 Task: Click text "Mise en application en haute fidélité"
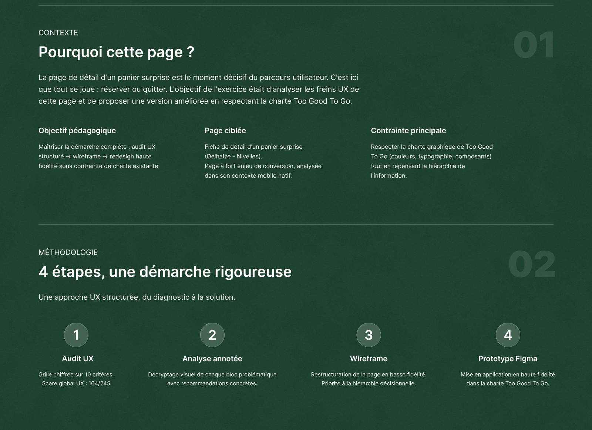coord(508,374)
